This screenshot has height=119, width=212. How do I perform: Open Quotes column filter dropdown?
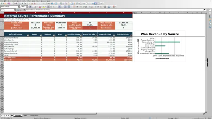(54, 36)
